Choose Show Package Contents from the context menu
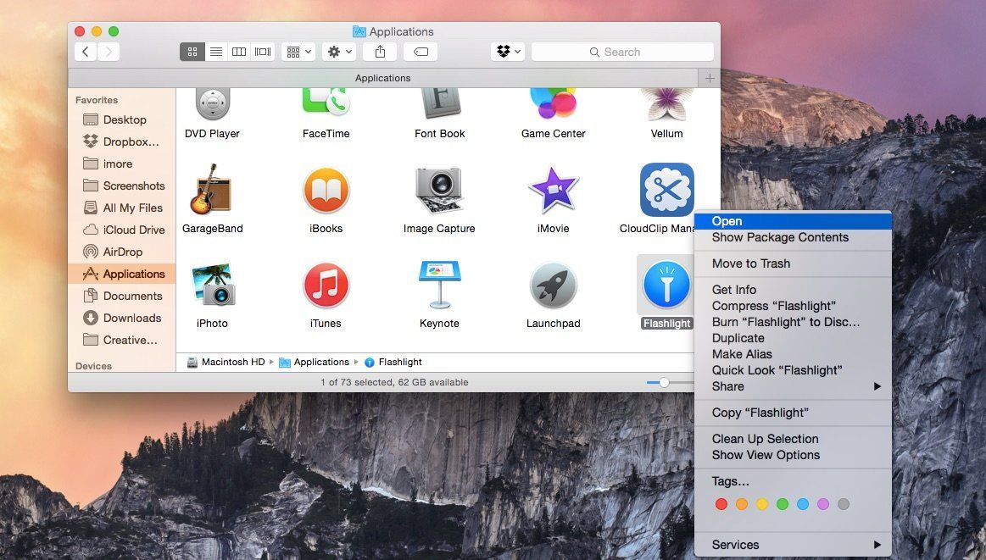 coord(779,237)
